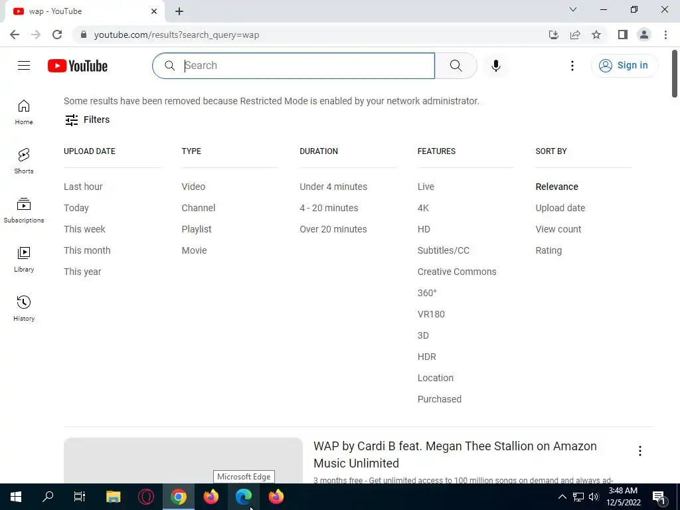Viewport: 680px width, 510px height.
Task: Launch File Explorer from the taskbar
Action: (113, 497)
